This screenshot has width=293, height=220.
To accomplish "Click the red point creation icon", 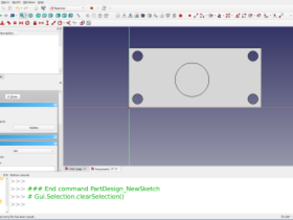I will pos(189,16).
